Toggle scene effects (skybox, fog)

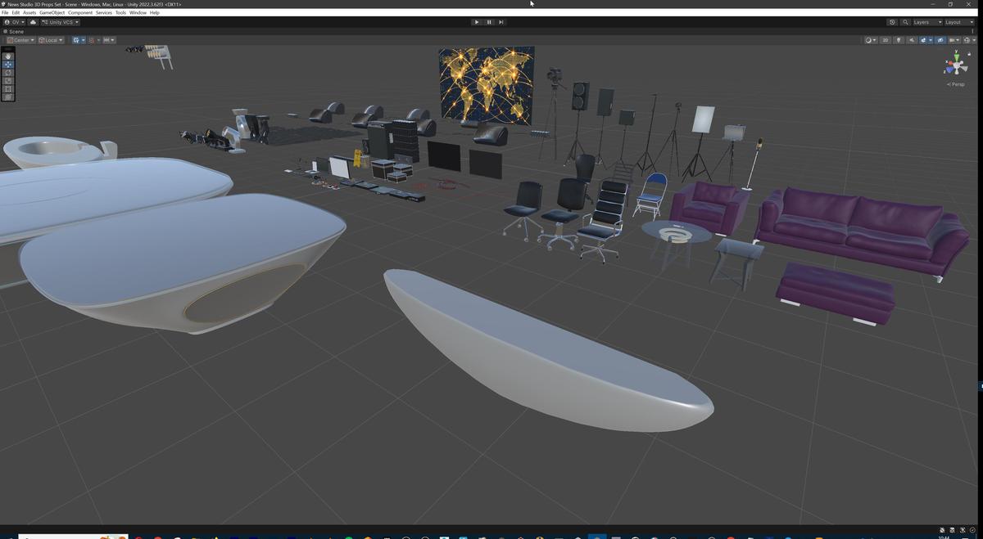[923, 40]
